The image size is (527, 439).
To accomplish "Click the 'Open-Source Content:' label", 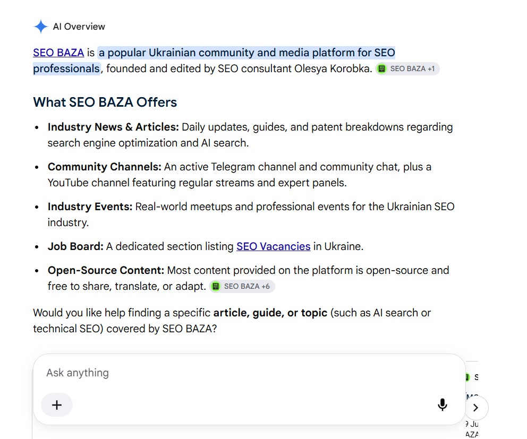I will pyautogui.click(x=106, y=270).
